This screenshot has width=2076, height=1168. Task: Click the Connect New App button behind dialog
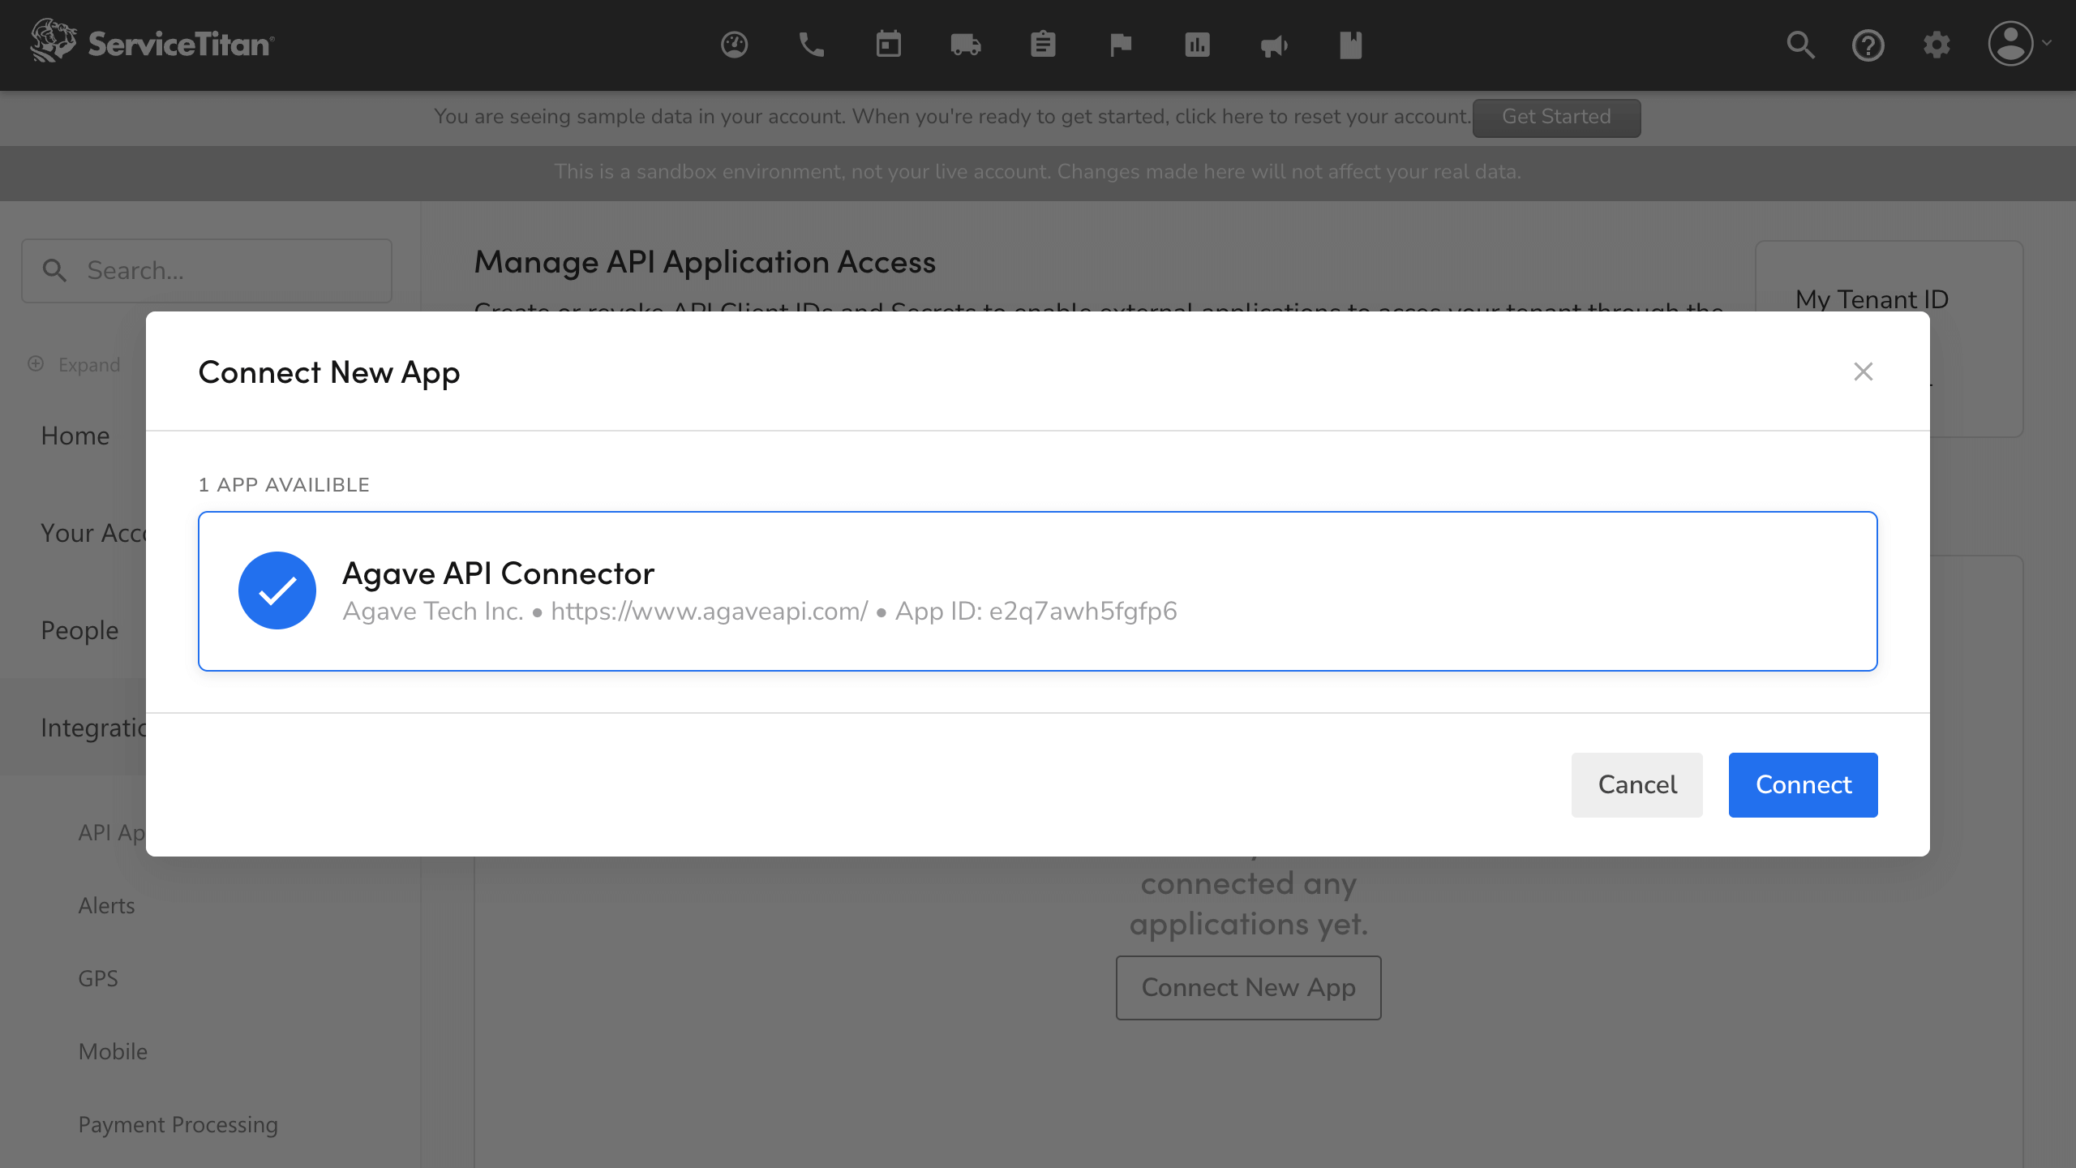[1249, 987]
